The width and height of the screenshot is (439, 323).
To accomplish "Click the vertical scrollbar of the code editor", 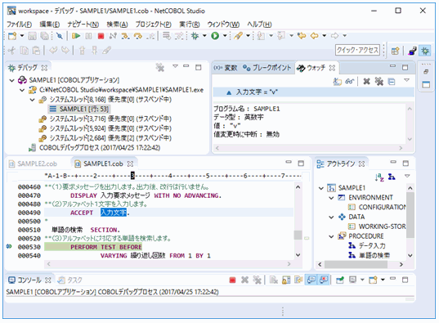I will click(298, 221).
